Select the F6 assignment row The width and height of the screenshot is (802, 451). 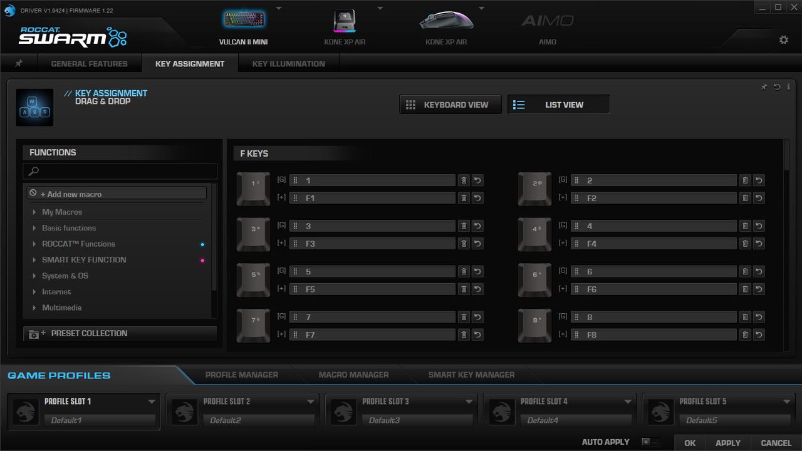pyautogui.click(x=654, y=289)
